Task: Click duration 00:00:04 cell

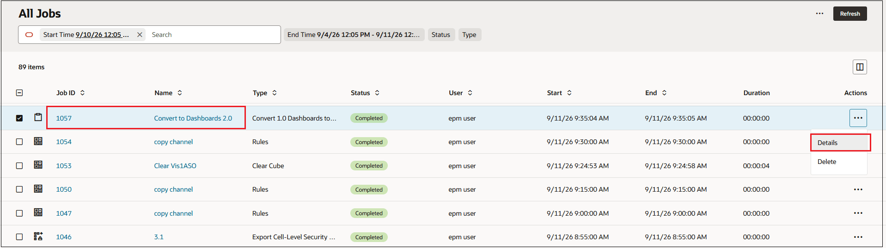Action: pyautogui.click(x=756, y=166)
